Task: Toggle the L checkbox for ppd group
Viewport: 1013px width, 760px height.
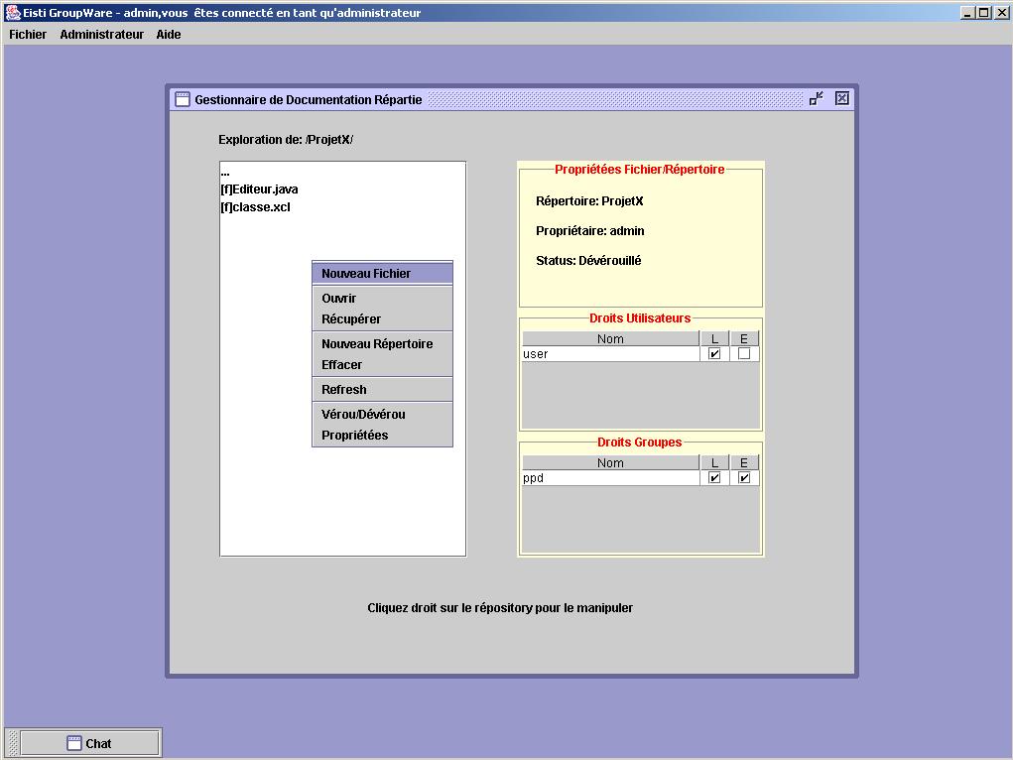Action: [714, 478]
